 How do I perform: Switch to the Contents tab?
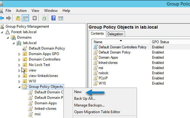click(x=97, y=33)
